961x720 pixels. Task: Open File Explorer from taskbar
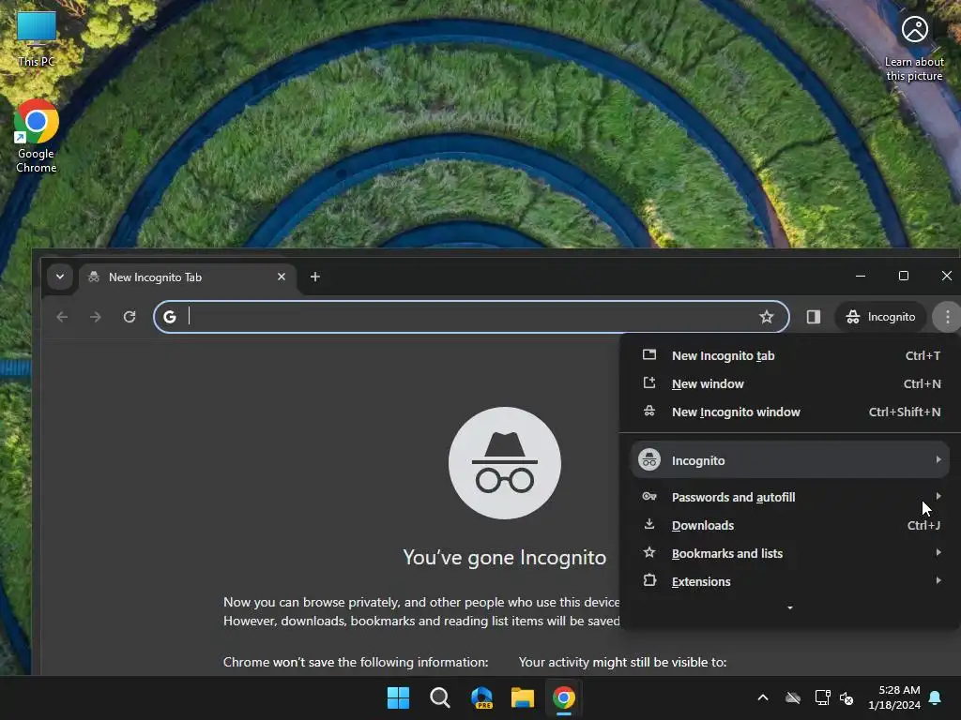523,697
